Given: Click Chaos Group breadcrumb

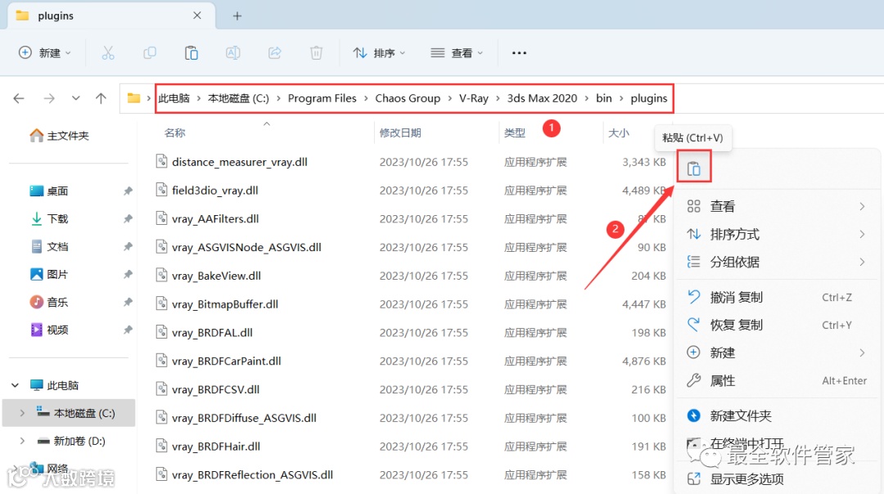Looking at the screenshot, I should (x=408, y=98).
